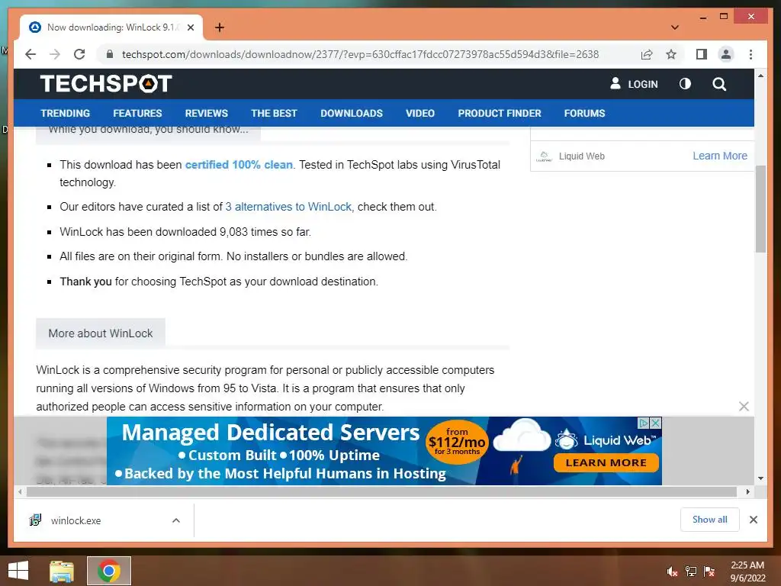Click the Liquid Web sidebar logo
This screenshot has height=586, width=781.
click(x=545, y=156)
